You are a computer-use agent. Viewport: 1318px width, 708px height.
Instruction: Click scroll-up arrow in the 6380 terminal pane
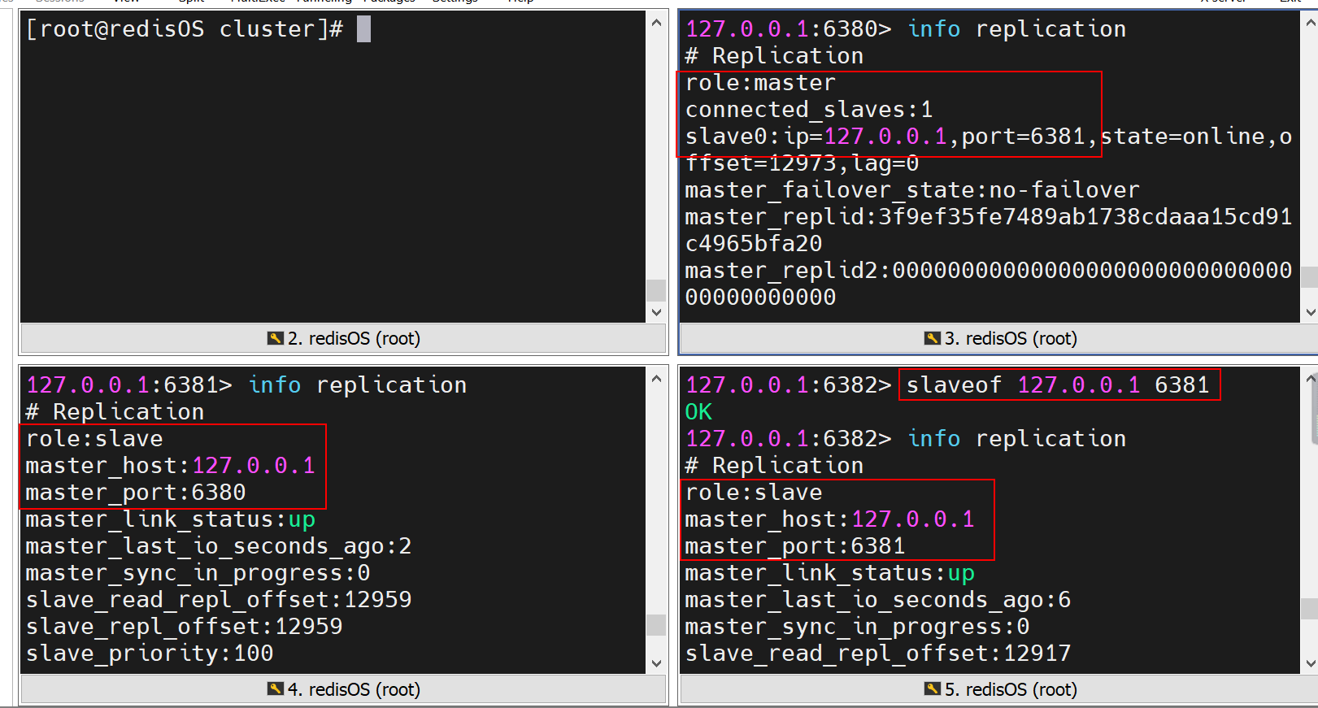(1310, 23)
